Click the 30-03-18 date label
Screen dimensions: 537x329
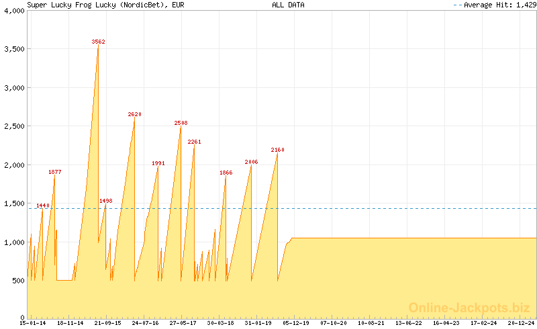click(221, 323)
